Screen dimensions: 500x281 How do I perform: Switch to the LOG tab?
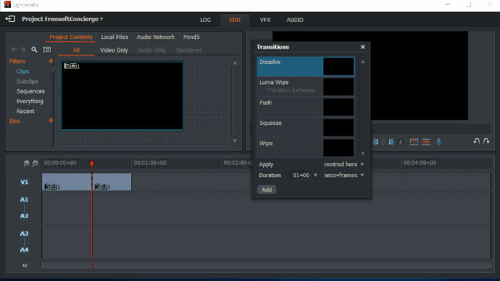pos(205,20)
